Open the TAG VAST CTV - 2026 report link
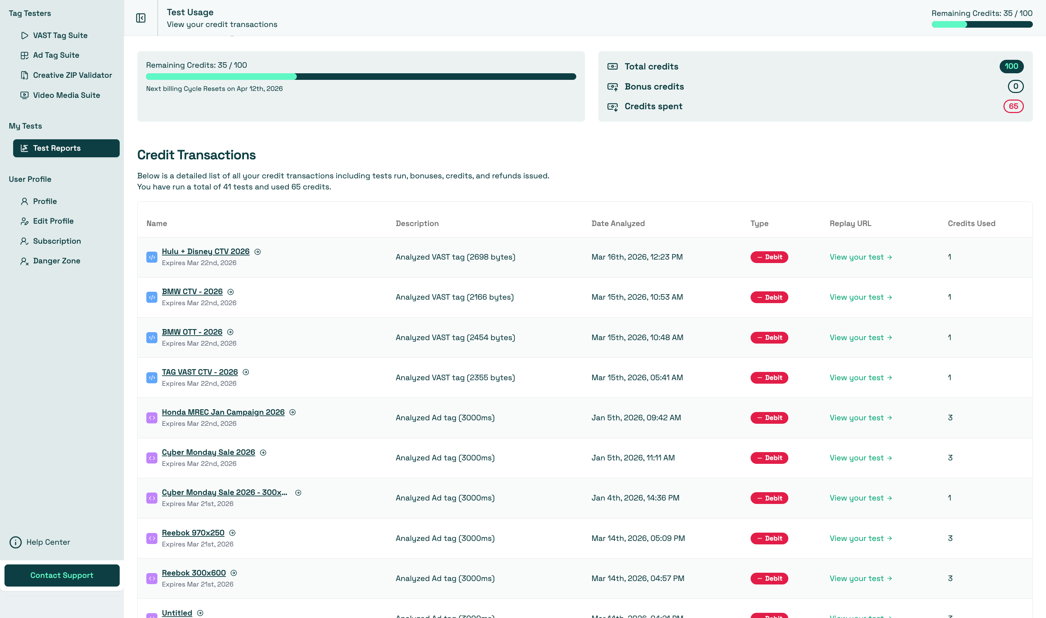Image resolution: width=1046 pixels, height=618 pixels. 200,372
